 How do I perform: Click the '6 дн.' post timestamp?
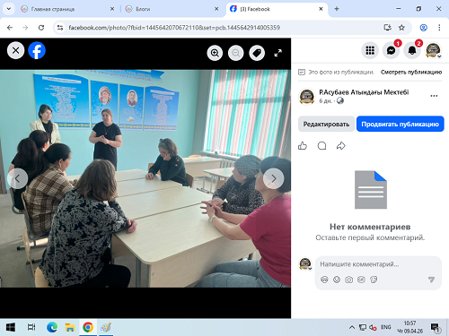click(325, 101)
